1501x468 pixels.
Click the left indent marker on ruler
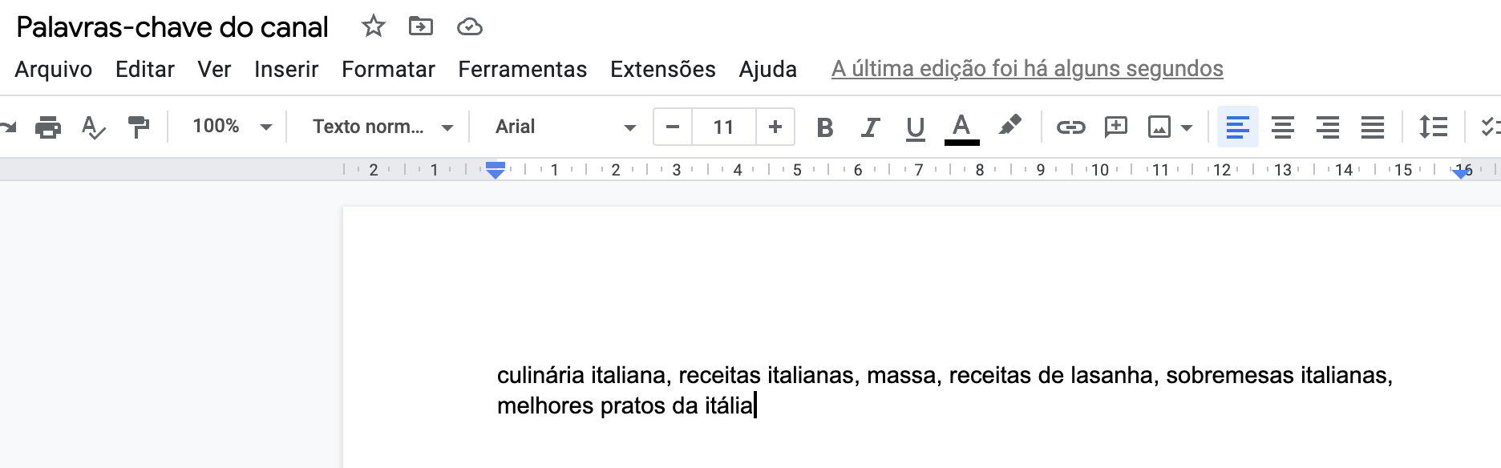tap(496, 170)
